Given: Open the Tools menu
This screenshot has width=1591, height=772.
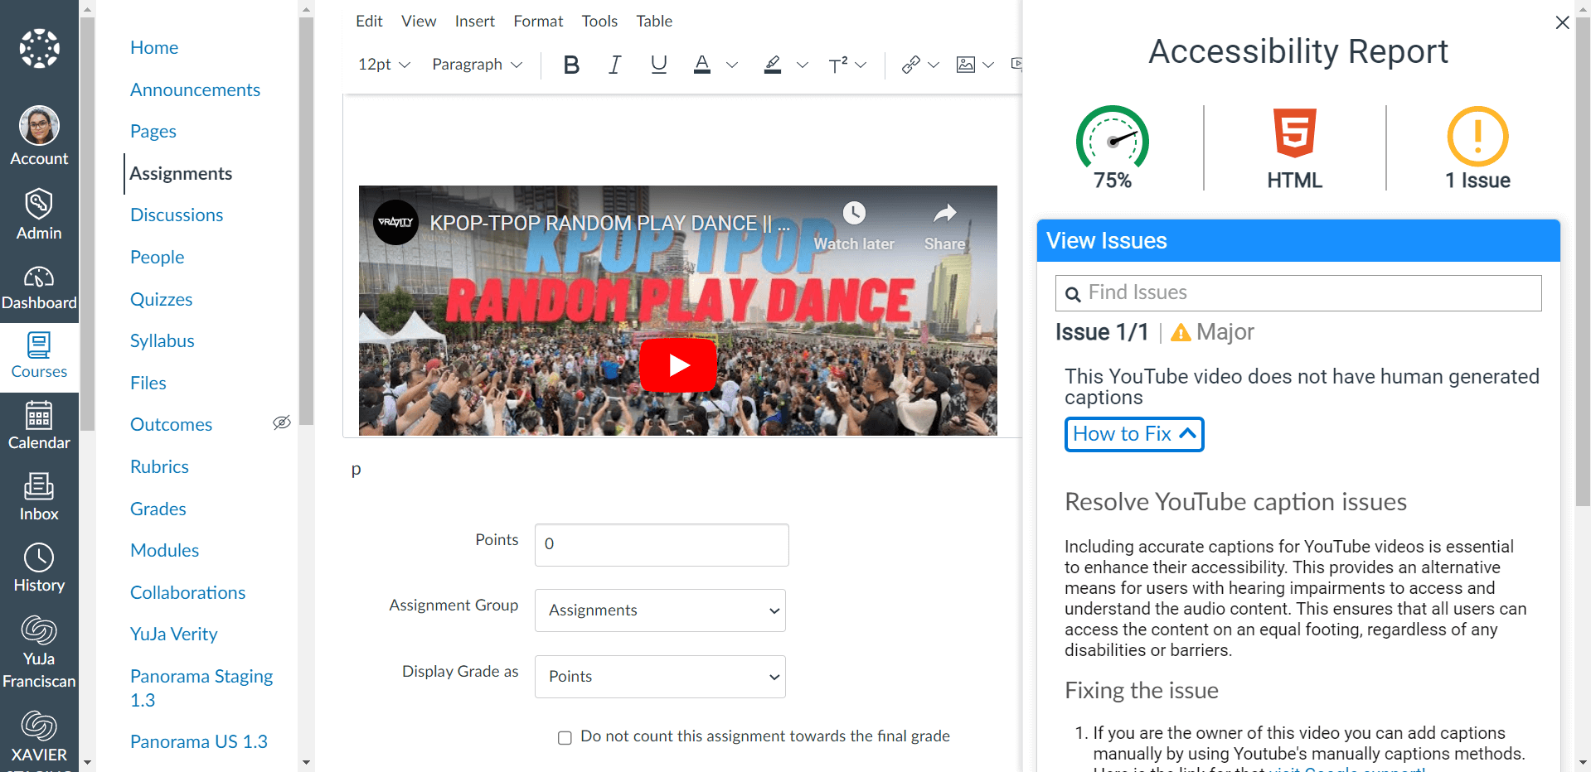Looking at the screenshot, I should pos(599,22).
